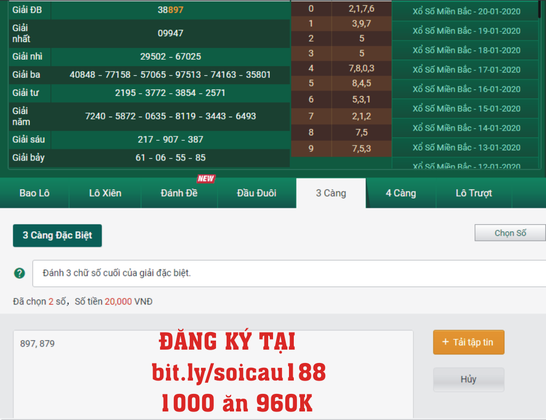The height and width of the screenshot is (420, 546).
Task: View Xổ Số Miền Bắc 17-01-2020 results
Action: (x=466, y=69)
